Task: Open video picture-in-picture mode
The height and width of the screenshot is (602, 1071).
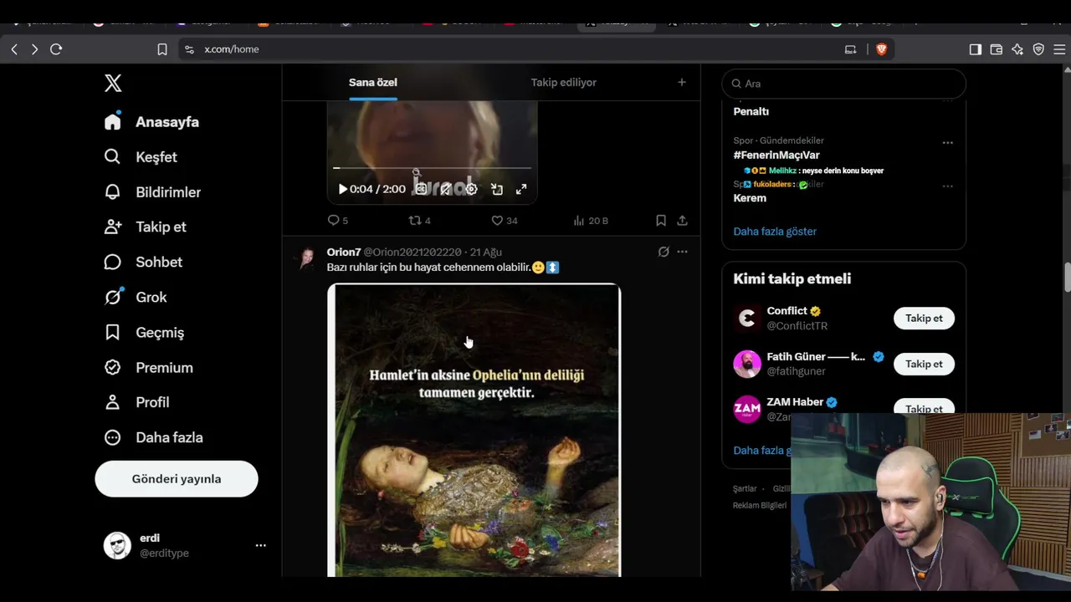Action: click(497, 189)
